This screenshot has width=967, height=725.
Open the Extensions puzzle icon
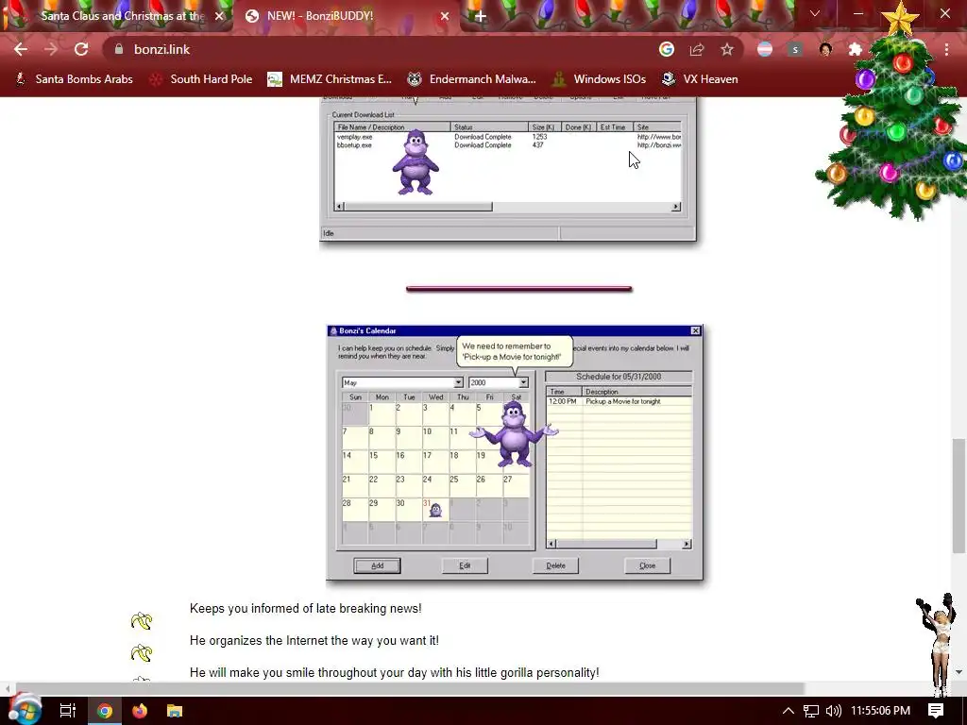pos(856,49)
